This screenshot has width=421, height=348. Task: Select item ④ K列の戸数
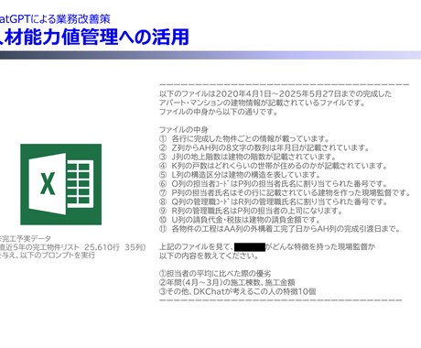[273, 166]
